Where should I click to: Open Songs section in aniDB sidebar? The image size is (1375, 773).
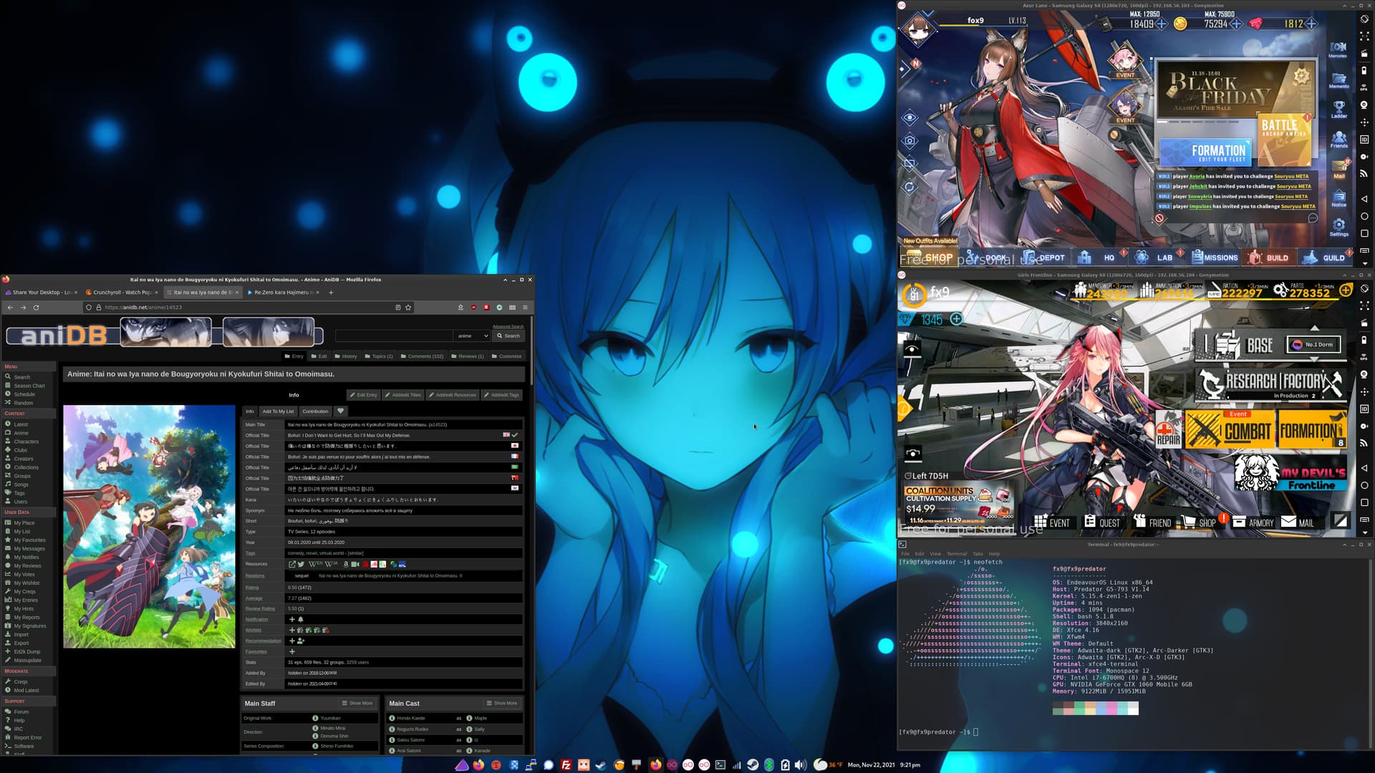21,485
